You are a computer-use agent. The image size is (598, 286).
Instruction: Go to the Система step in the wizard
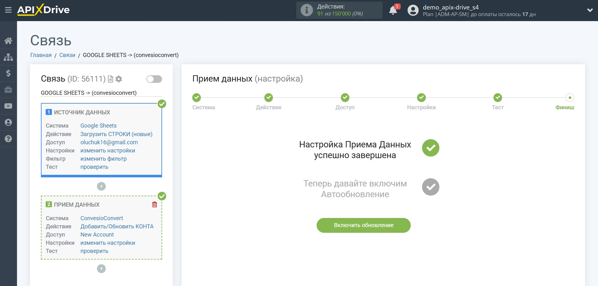197,98
